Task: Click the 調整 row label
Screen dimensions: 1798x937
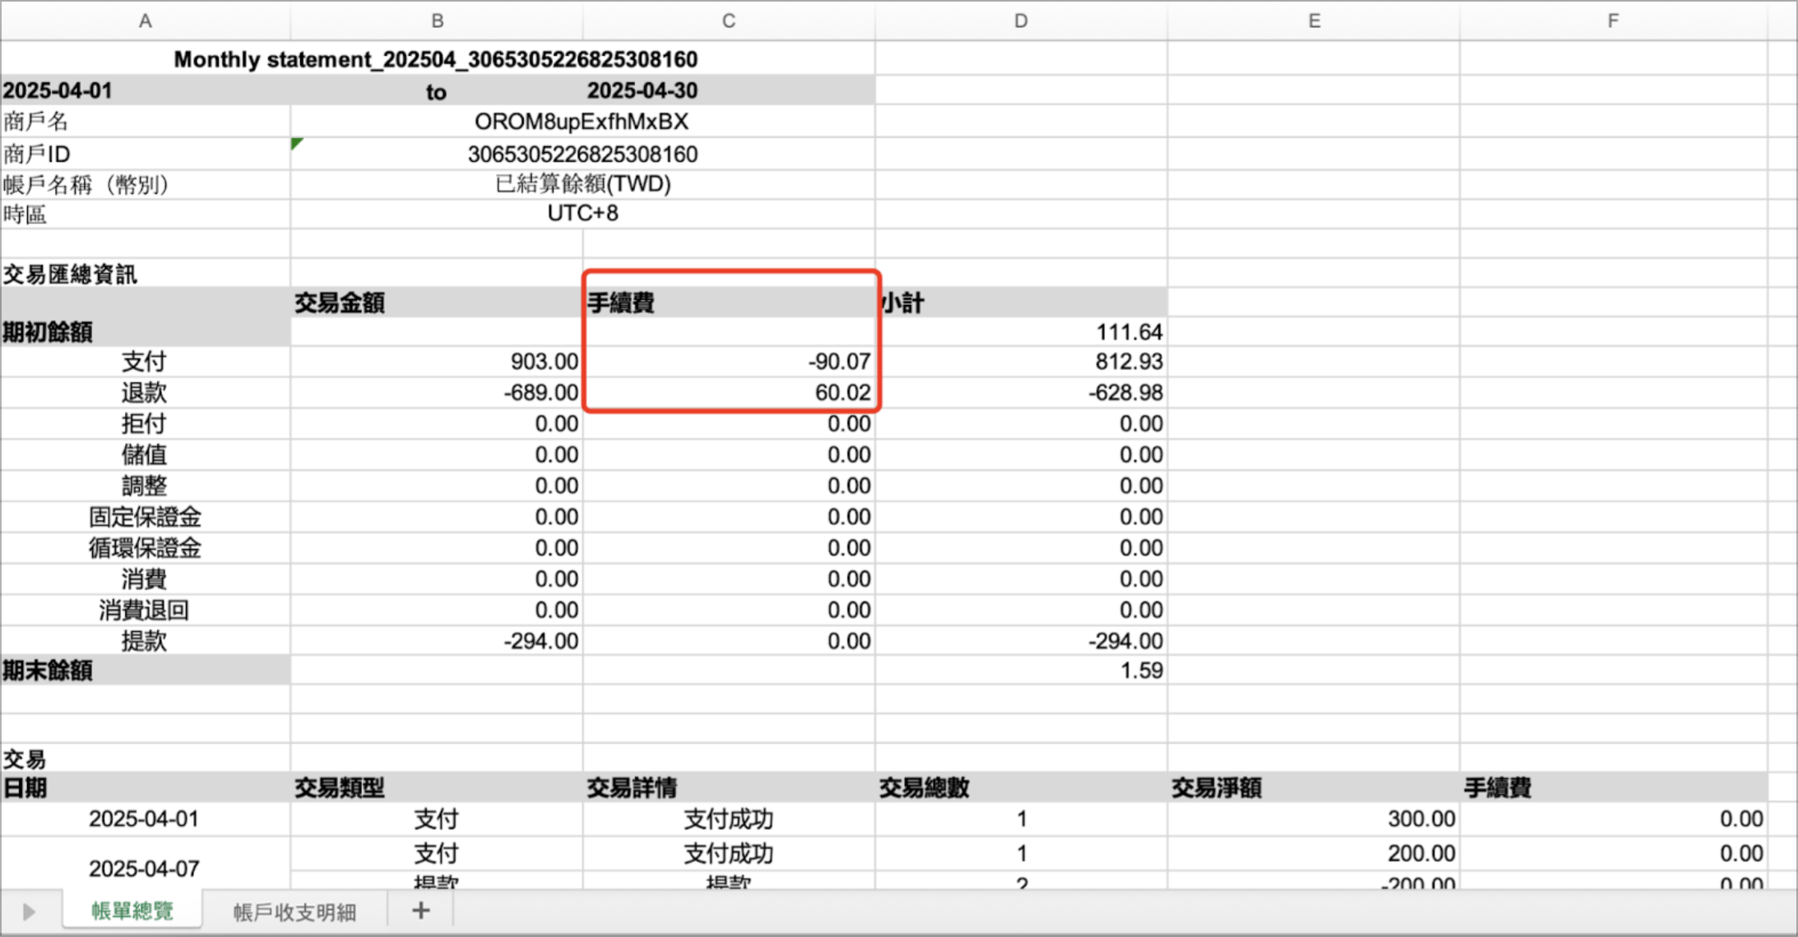Action: click(146, 486)
